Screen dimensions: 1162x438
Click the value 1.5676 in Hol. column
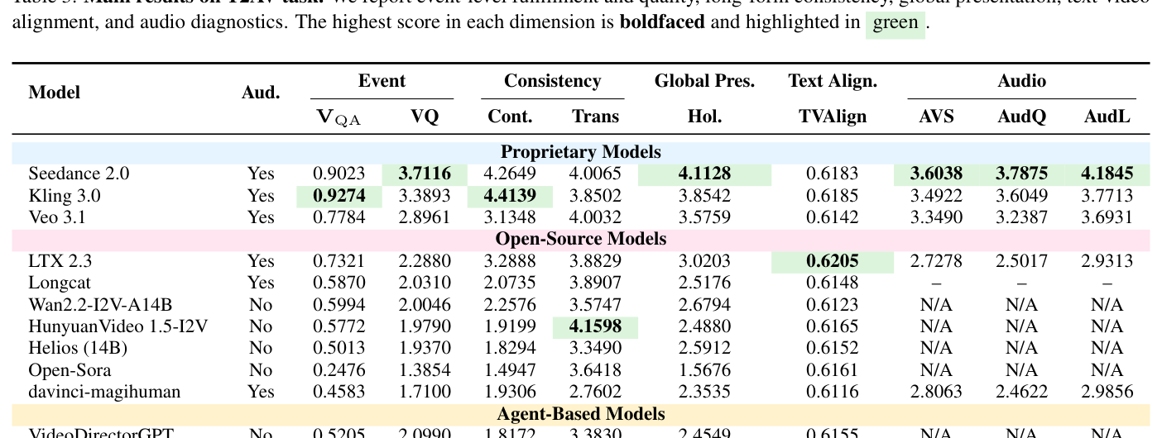704,370
